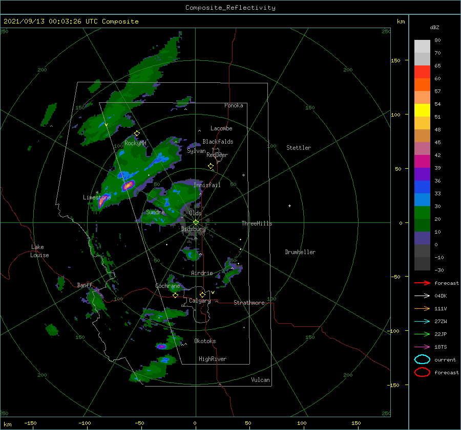Click the Innisfail city label
Screen dimensions: 461x430
[207, 185]
